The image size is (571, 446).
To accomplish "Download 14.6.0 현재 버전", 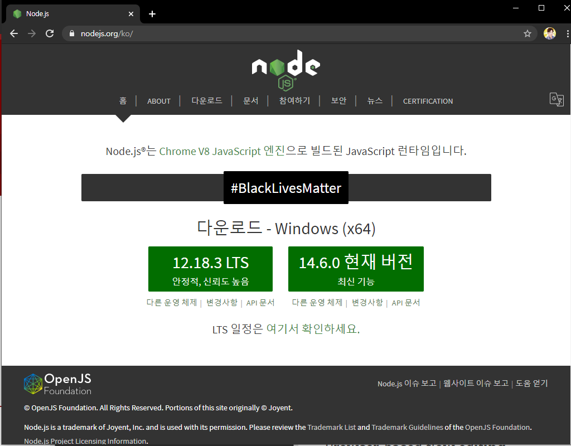I will click(356, 269).
